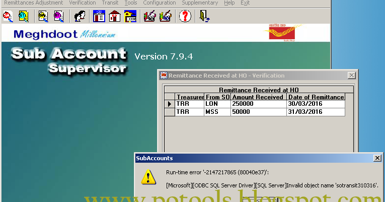
Task: Open the Remittances Adjustment menu
Action: click(x=34, y=3)
